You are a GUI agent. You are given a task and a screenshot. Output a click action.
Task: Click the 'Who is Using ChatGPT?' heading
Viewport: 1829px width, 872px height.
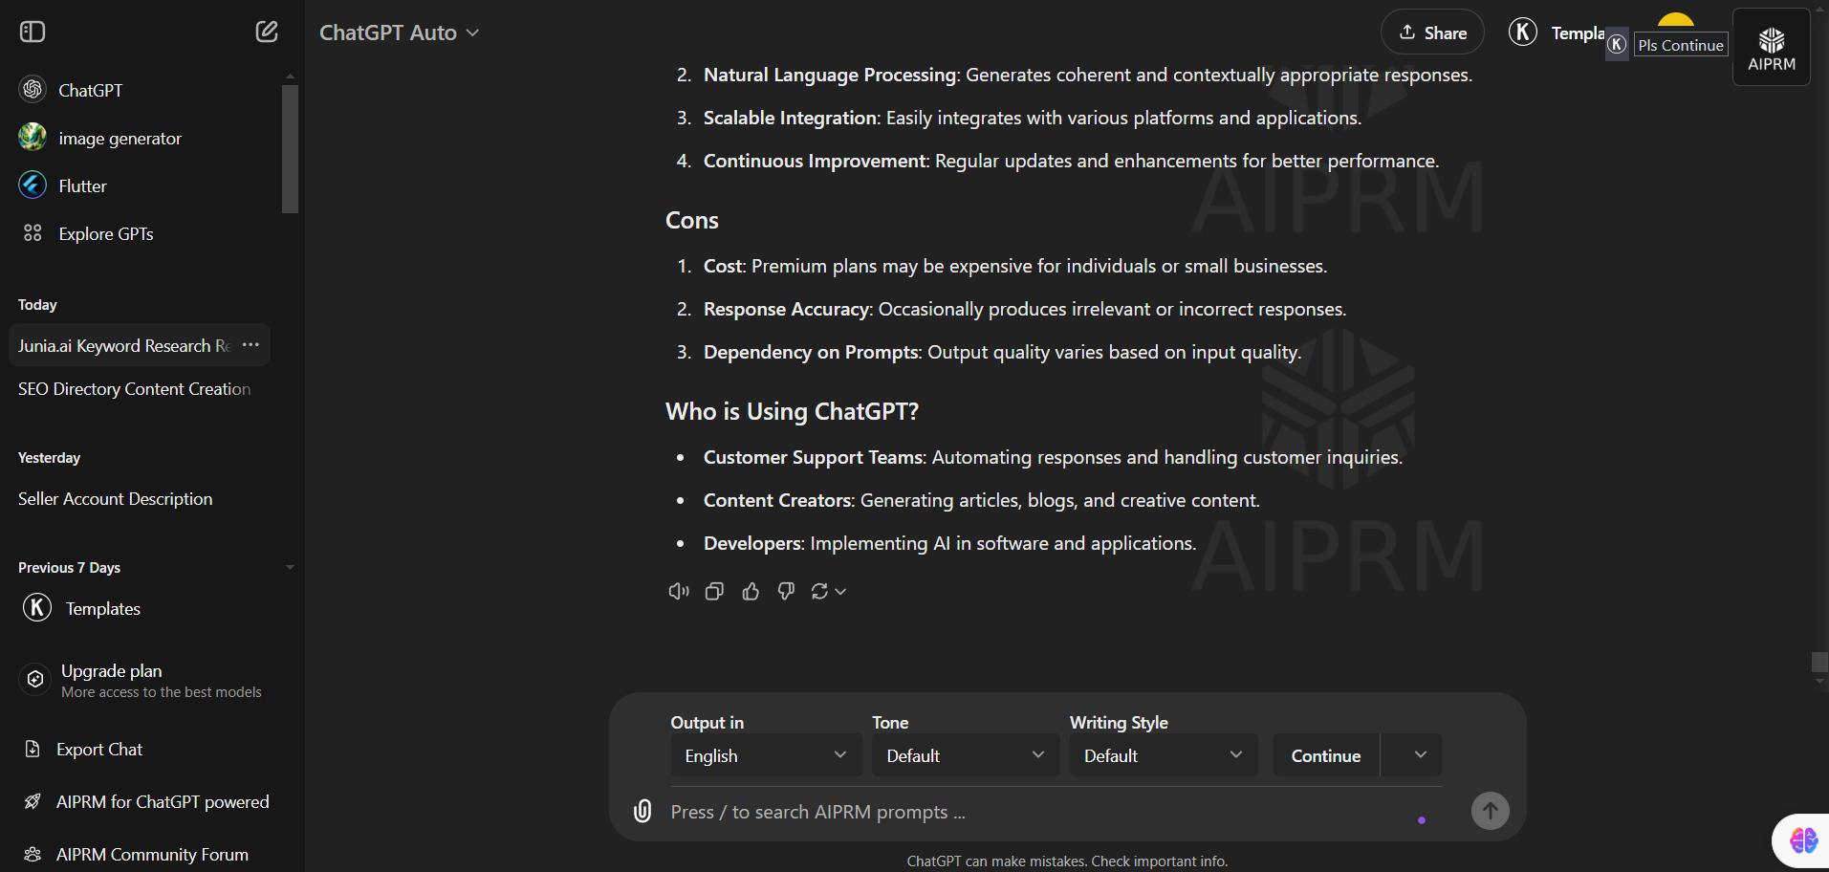tap(792, 411)
